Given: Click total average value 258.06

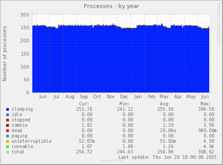Looking at the screenshot, I should pos(165,152).
